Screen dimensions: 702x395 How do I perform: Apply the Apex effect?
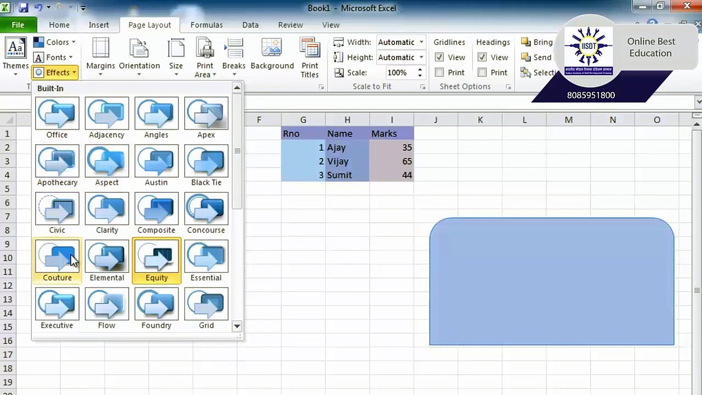(x=206, y=118)
